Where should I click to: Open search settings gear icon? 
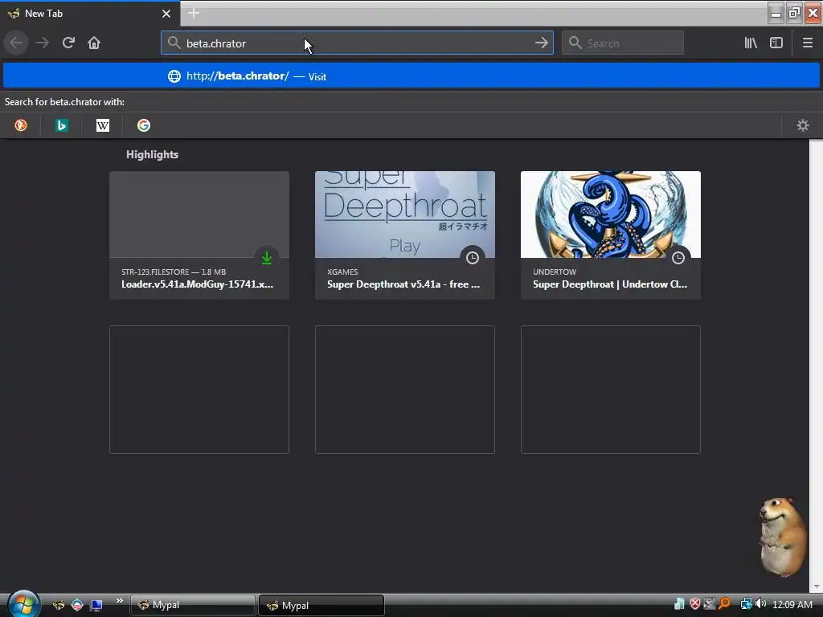[803, 125]
